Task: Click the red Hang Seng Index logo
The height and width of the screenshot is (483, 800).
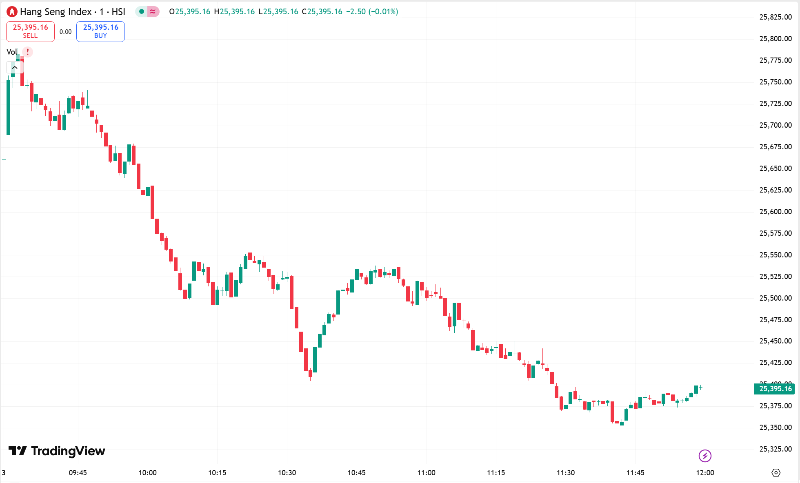Action: (12, 12)
